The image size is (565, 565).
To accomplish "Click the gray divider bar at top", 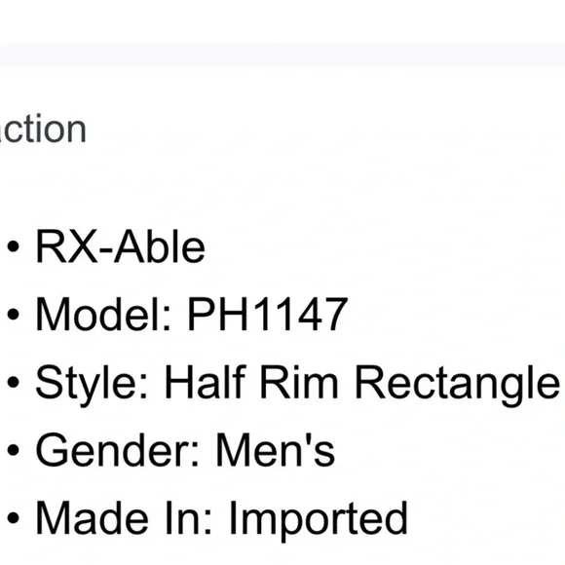I will [282, 55].
